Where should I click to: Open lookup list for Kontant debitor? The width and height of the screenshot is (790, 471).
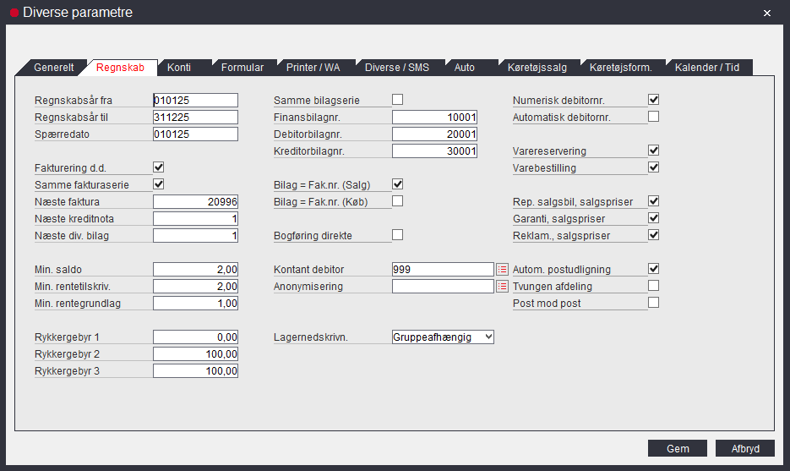(501, 269)
